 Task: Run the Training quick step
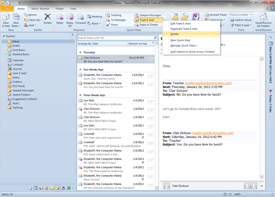click(114, 15)
